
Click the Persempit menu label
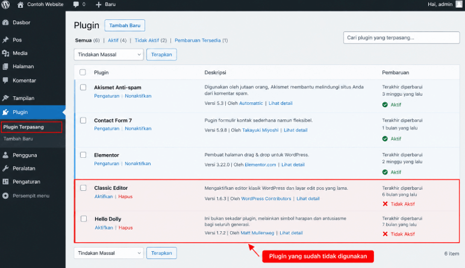31,196
